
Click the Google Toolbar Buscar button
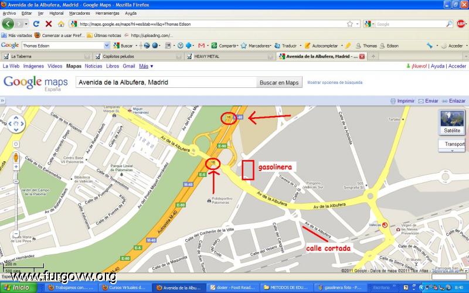pyautogui.click(x=123, y=46)
